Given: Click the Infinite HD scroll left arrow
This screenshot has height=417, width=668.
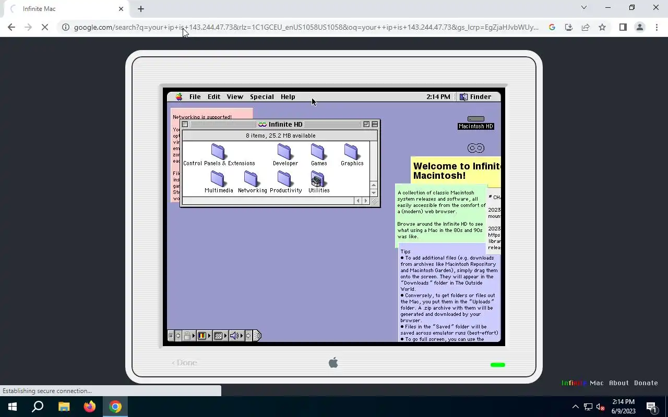Looking at the screenshot, I should (x=357, y=201).
